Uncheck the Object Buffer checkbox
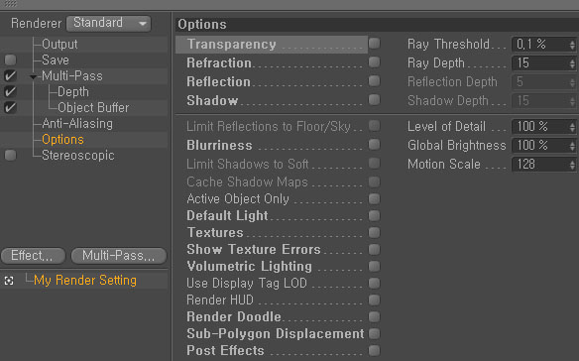579x361 pixels. (10, 107)
